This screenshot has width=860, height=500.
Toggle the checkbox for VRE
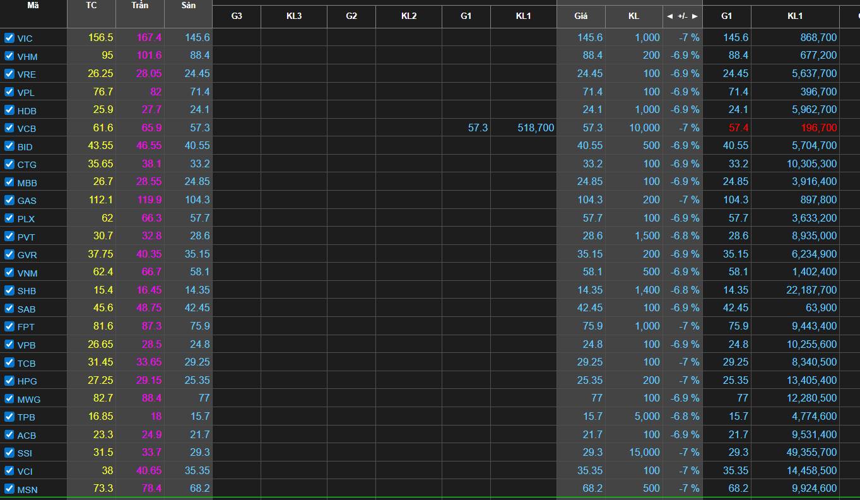pyautogui.click(x=9, y=74)
